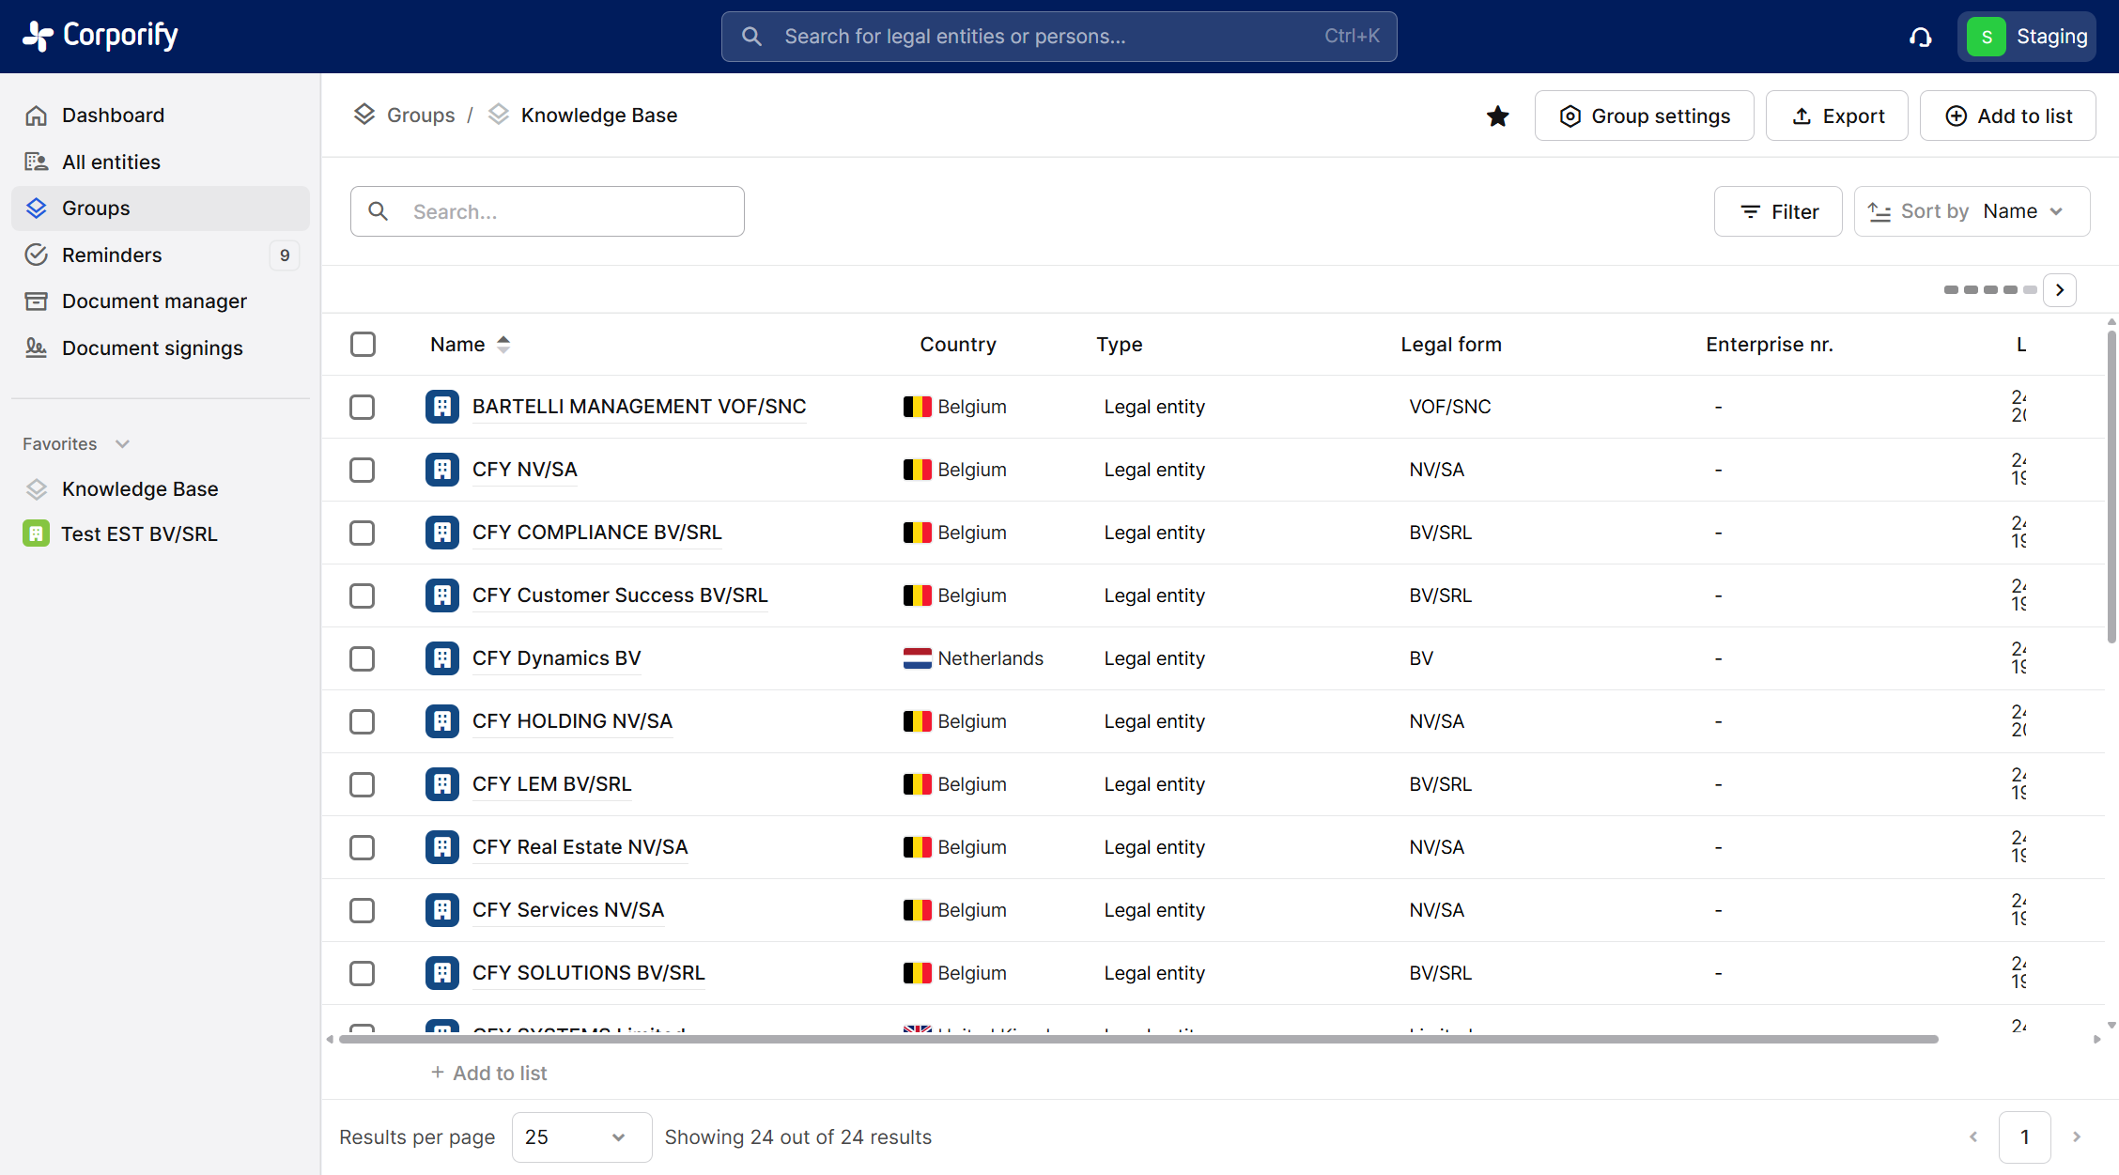Select the CFY Real Estate NV/SA checkbox
This screenshot has width=2119, height=1175.
pos(362,847)
